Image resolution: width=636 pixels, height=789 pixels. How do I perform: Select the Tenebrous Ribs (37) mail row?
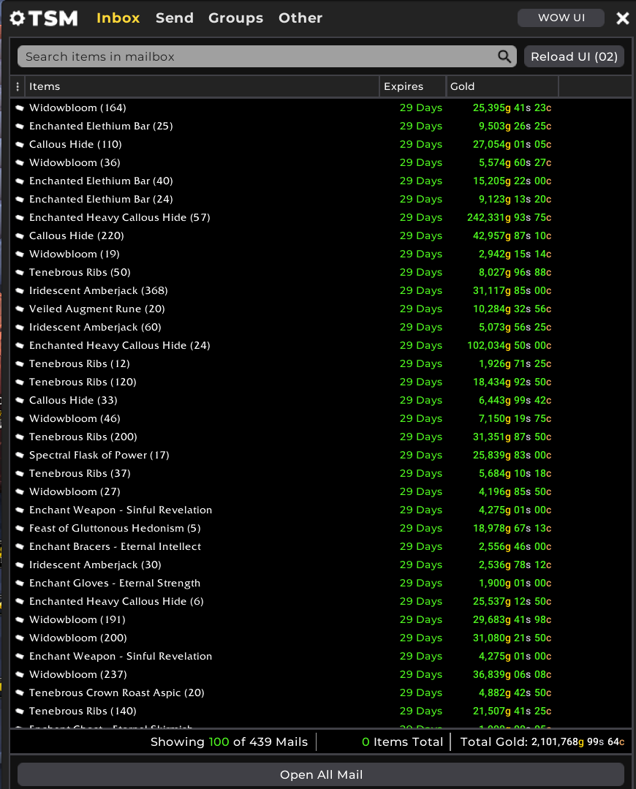[321, 474]
